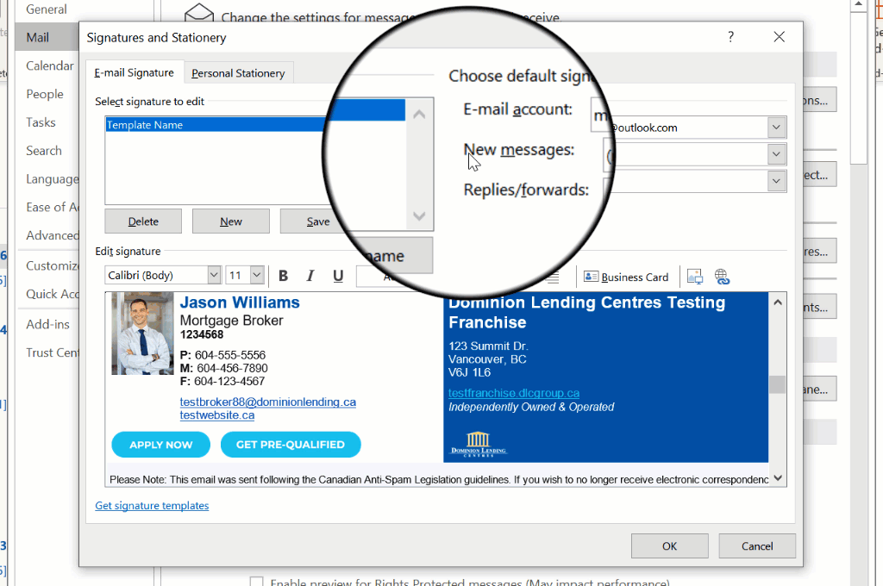Select the Search category in Options
This screenshot has height=586, width=883.
pyautogui.click(x=44, y=150)
